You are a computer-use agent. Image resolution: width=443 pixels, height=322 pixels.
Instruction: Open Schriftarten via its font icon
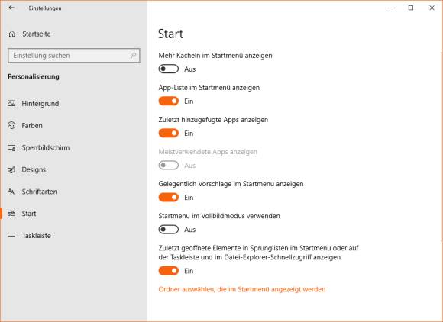[x=11, y=192]
